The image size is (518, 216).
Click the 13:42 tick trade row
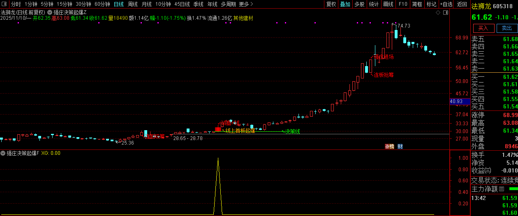(x=494, y=198)
